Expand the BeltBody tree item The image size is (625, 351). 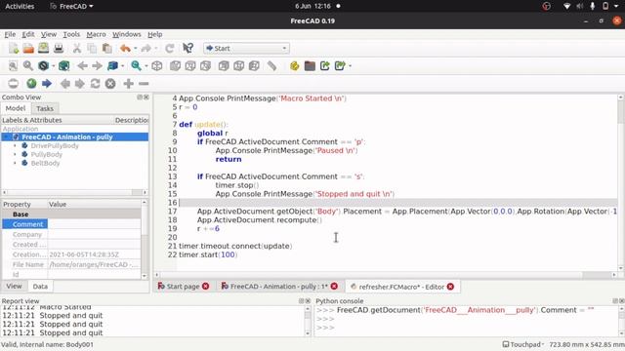16,163
